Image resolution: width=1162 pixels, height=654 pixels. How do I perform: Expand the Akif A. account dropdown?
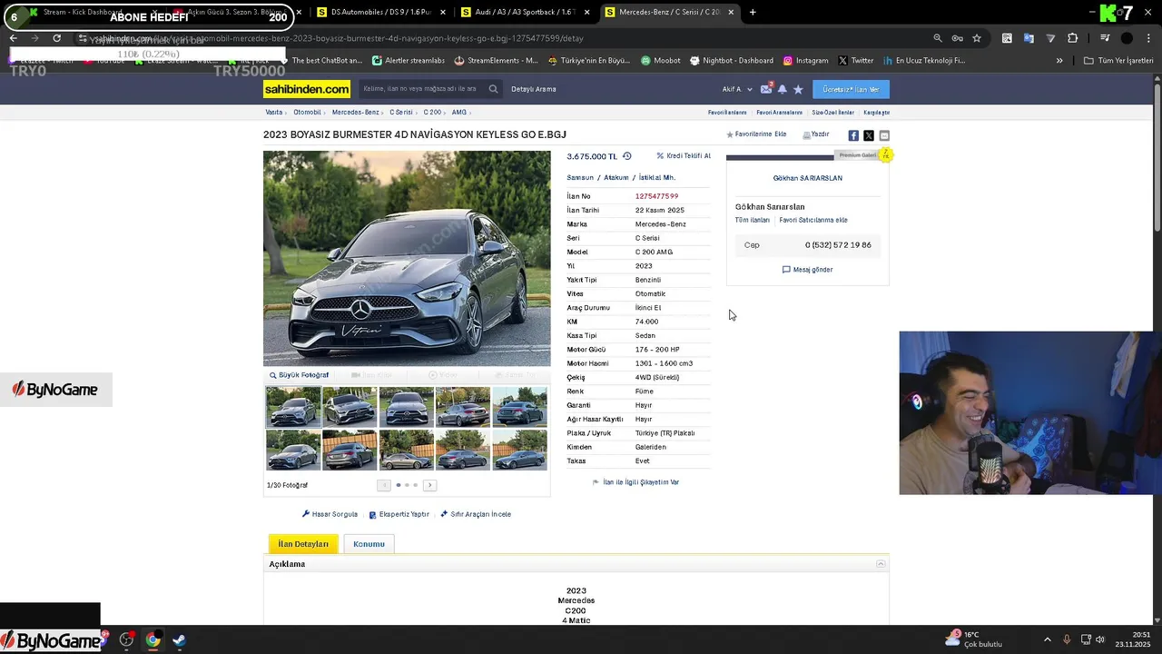737,89
